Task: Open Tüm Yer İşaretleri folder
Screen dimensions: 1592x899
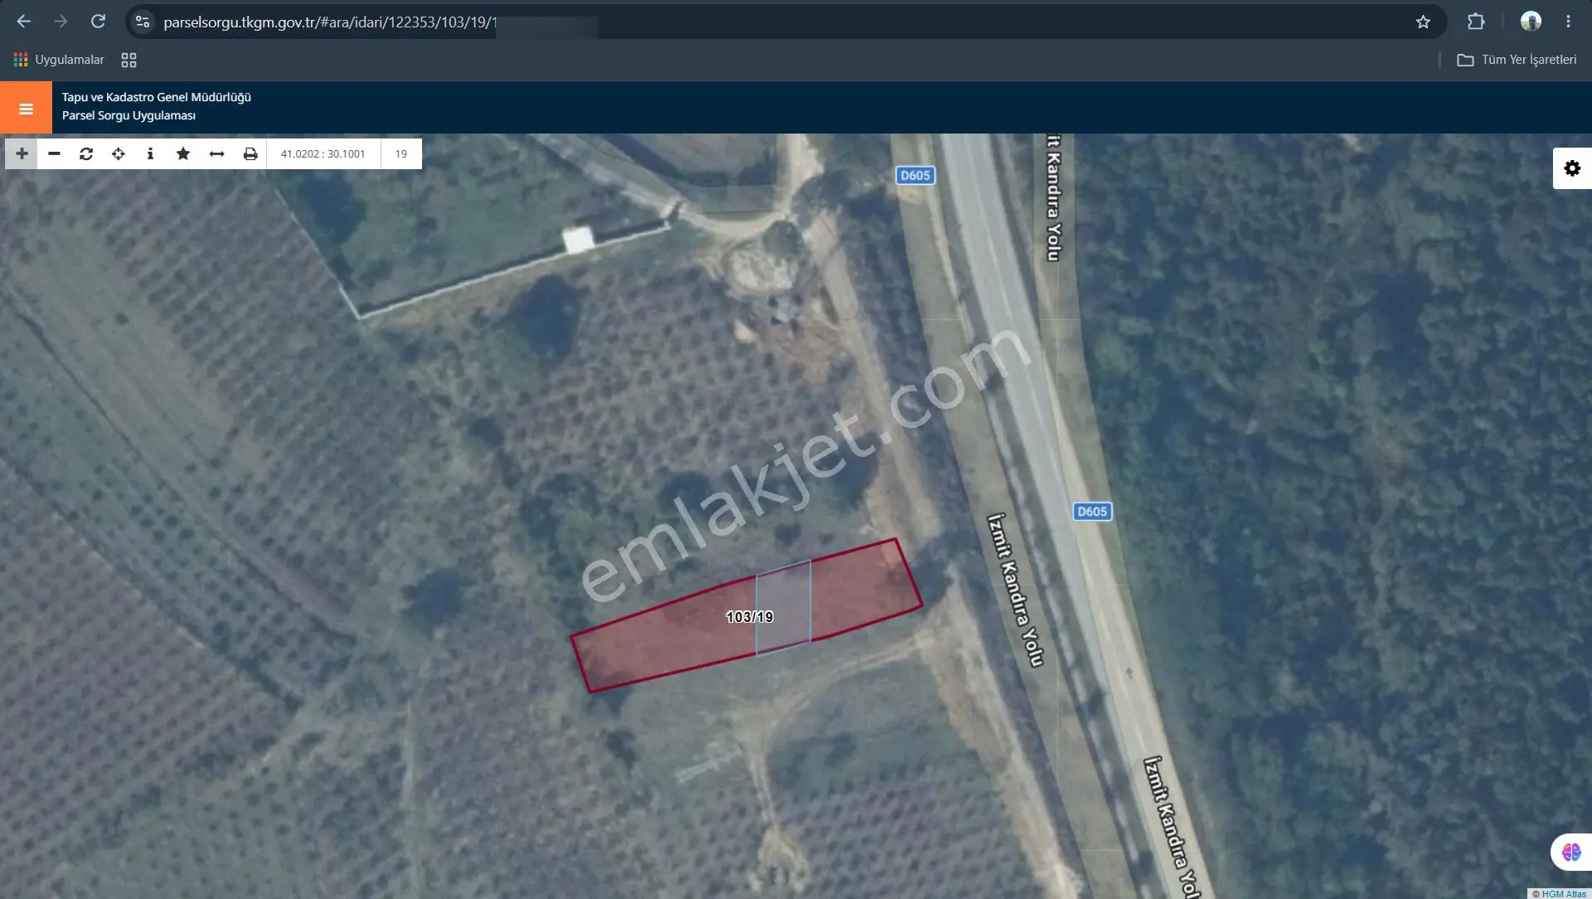Action: pos(1517,60)
